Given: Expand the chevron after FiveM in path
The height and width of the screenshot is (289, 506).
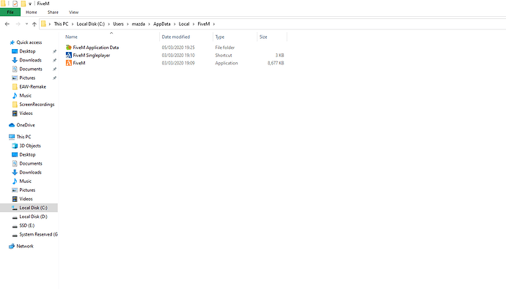Looking at the screenshot, I should click(213, 24).
